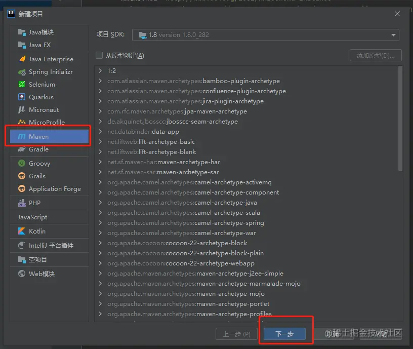This screenshot has height=349, width=413.
Task: Close the 新建项目 dialog
Action: 397,14
